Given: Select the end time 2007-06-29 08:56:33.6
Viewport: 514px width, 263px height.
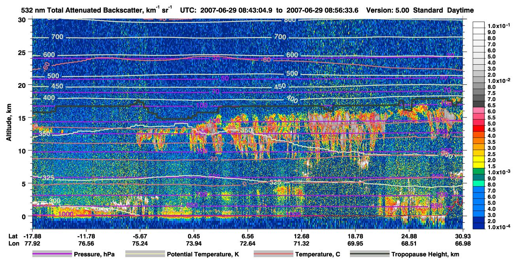Looking at the screenshot, I should [322, 10].
